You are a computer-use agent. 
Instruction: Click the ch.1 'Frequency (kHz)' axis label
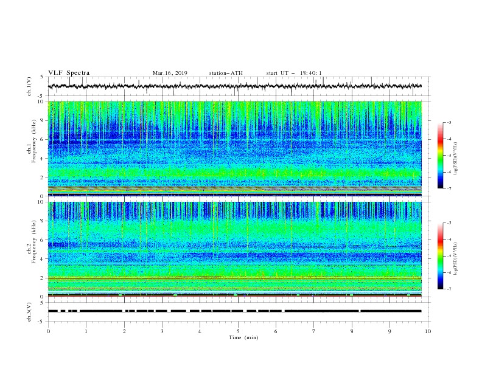34,142
